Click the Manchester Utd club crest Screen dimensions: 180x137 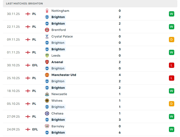tap(47, 75)
